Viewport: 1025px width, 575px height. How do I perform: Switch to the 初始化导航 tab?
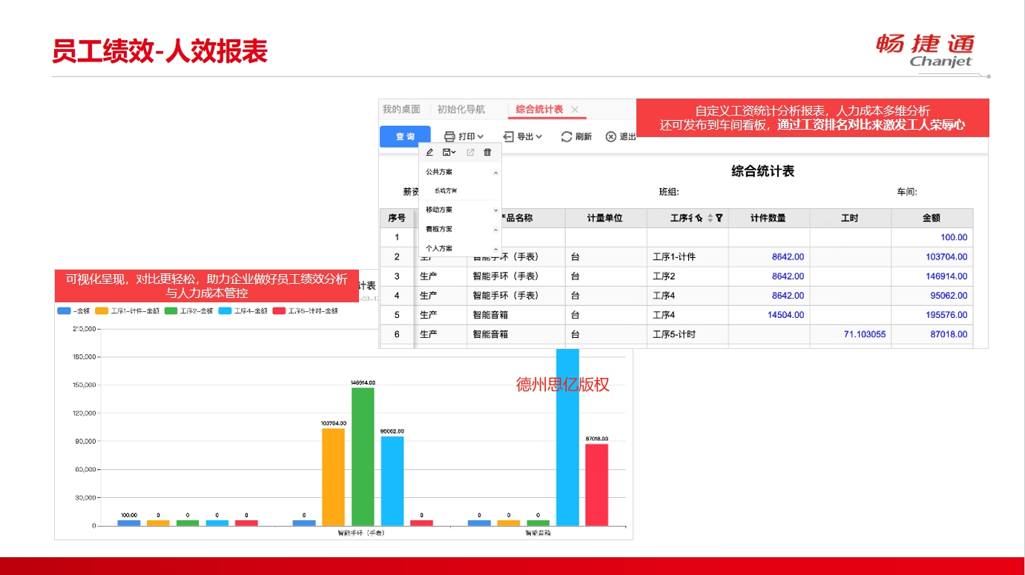point(461,109)
